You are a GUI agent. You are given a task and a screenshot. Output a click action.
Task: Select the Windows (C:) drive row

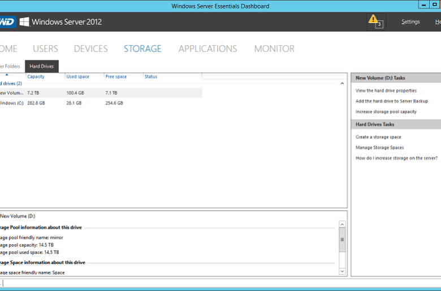pyautogui.click(x=101, y=103)
